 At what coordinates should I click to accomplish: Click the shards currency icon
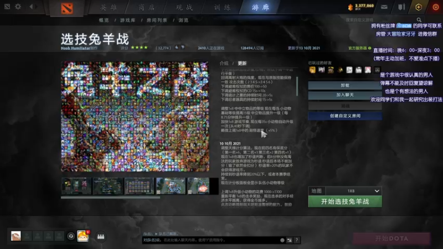[x=351, y=7]
